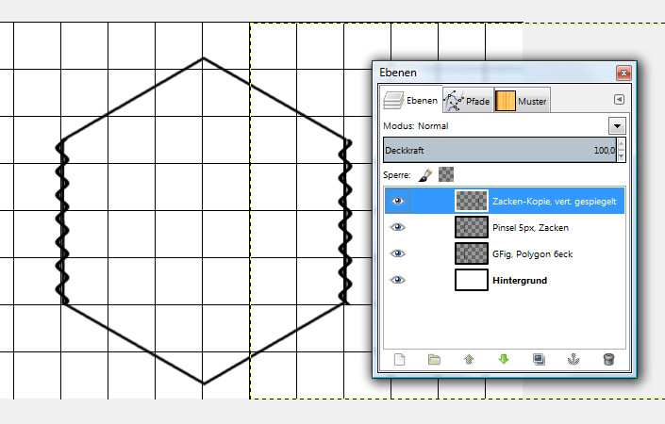Lower the layer with green down arrow
The height and width of the screenshot is (424, 665).
[504, 359]
